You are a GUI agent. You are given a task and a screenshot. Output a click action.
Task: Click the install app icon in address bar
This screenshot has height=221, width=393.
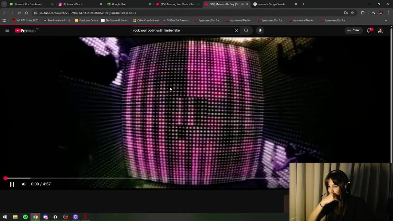(x=346, y=13)
